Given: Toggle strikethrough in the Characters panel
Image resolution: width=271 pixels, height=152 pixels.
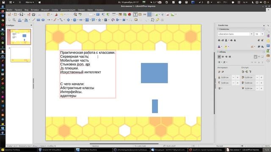Looking at the screenshot, I should point(232,40).
